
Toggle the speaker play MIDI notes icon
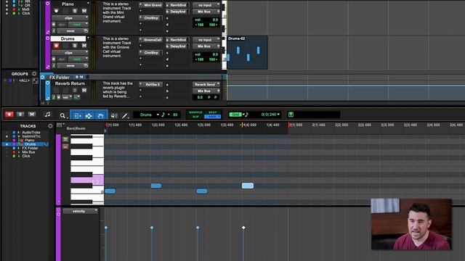[x=114, y=116]
